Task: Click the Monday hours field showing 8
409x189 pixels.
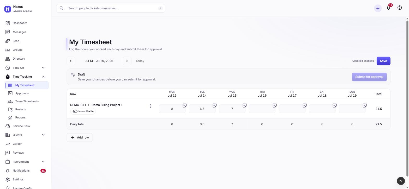Action: (x=172, y=109)
